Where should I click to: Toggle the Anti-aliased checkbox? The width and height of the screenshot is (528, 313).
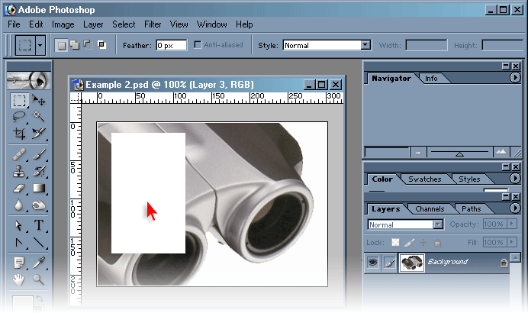coord(198,45)
